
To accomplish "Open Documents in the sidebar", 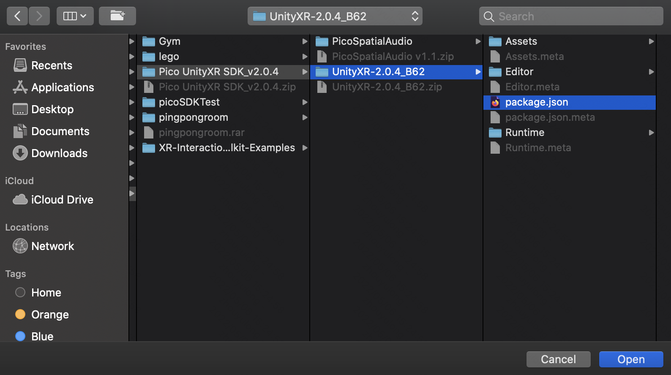I will [x=51, y=131].
